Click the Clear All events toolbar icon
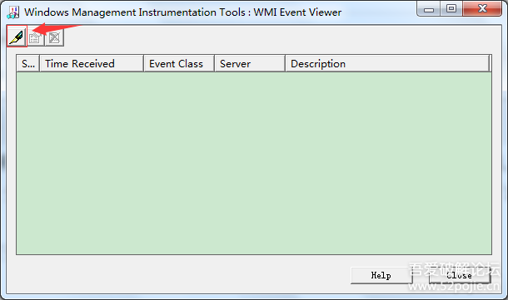Viewport: 508px width, 300px height. [x=54, y=38]
